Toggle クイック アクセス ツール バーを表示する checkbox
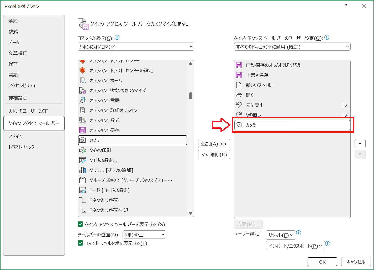Image resolution: width=374 pixels, height=270 pixels. tap(80, 224)
